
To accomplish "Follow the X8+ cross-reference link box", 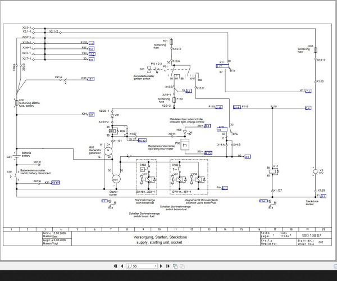I will 207,126.
